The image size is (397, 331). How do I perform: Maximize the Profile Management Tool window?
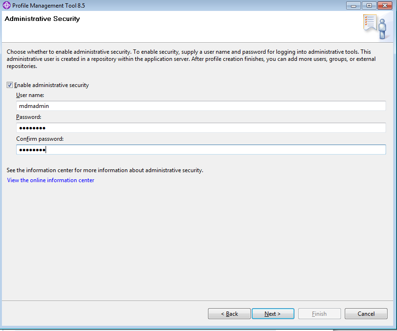click(x=369, y=6)
